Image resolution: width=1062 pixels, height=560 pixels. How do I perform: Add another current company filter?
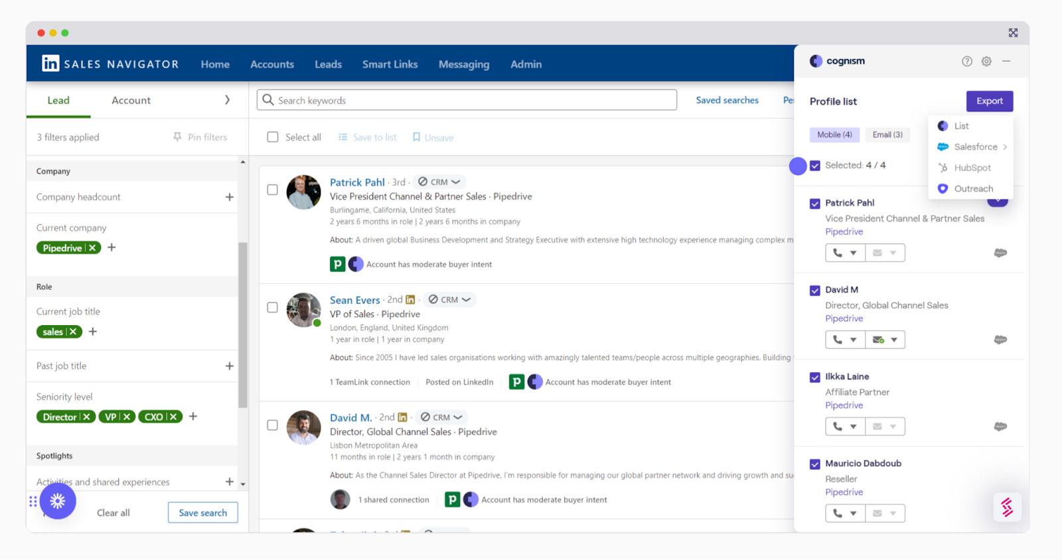(x=112, y=247)
